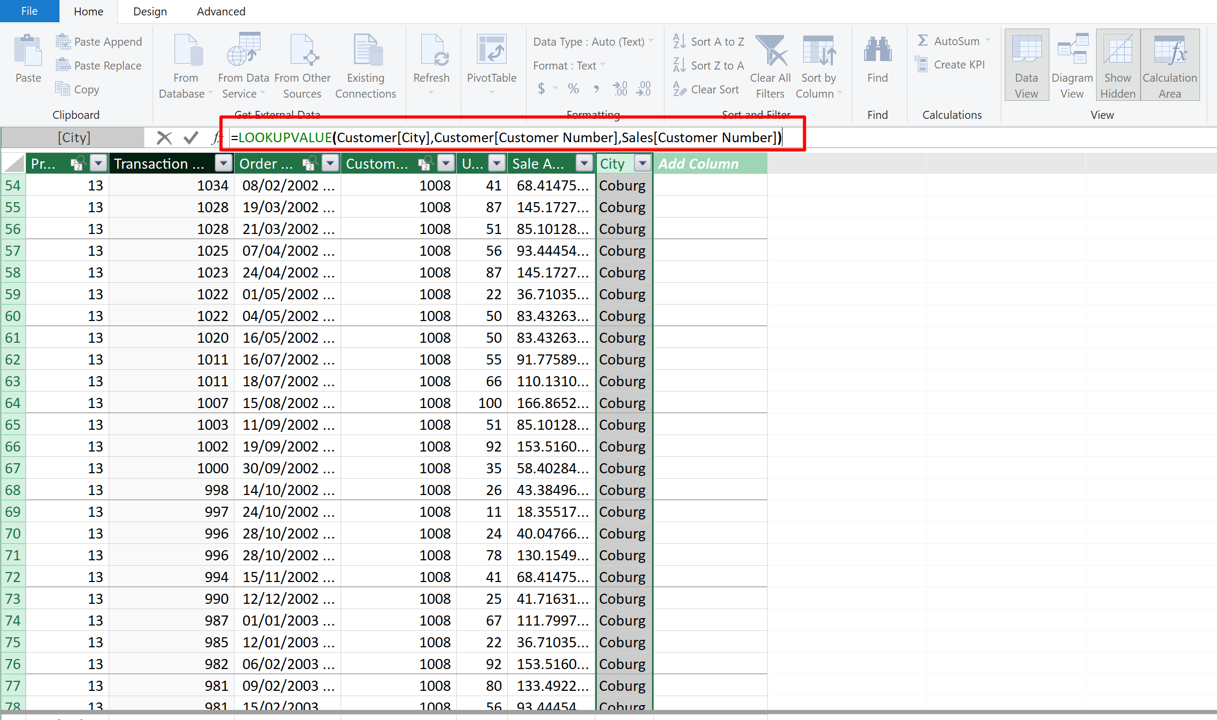Viewport: 1217px width, 720px height.
Task: Click inside the LOOKUPVALUE formula bar
Action: (507, 138)
